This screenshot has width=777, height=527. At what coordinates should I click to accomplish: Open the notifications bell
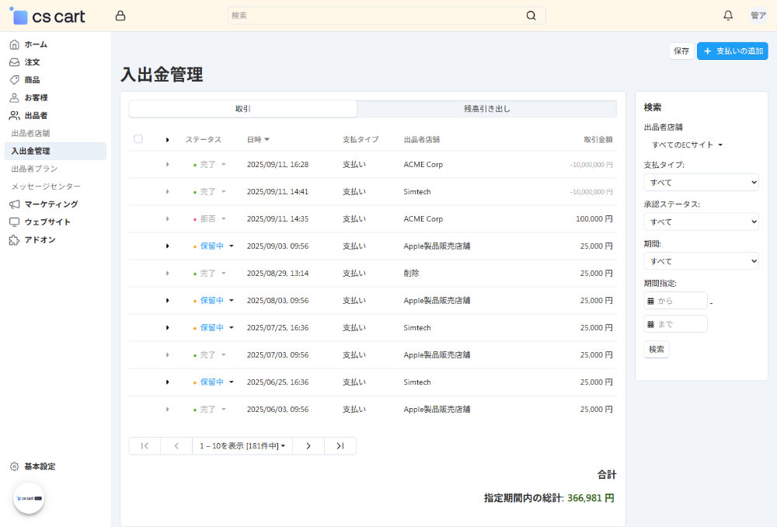(x=728, y=16)
